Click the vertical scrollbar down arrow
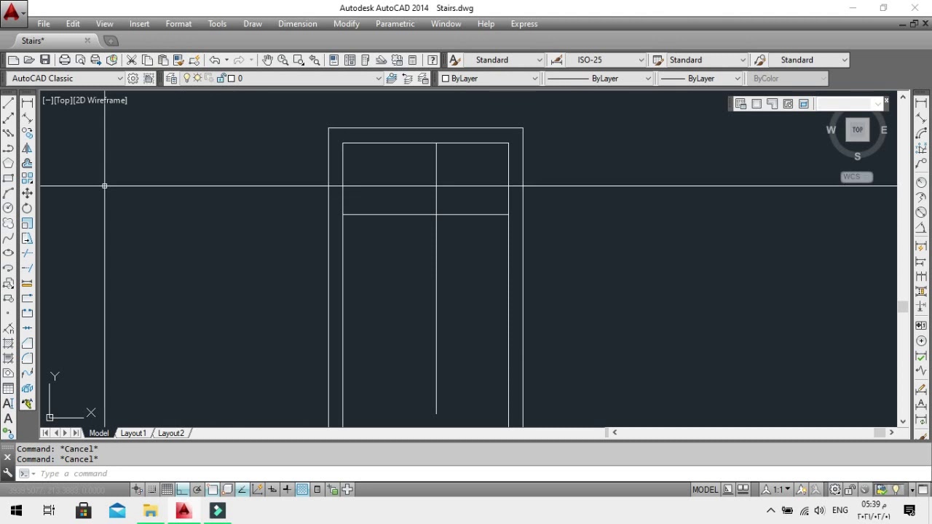This screenshot has width=932, height=524. pos(903,421)
